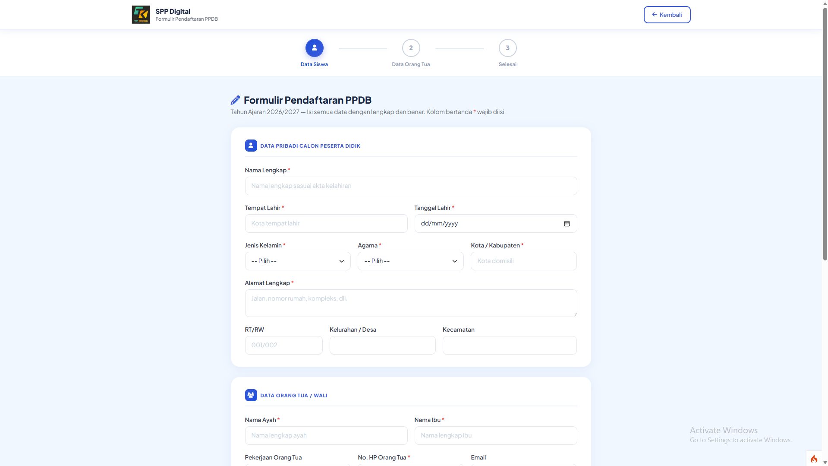Expand the Jenis Kelamin chevron arrow

(x=341, y=261)
